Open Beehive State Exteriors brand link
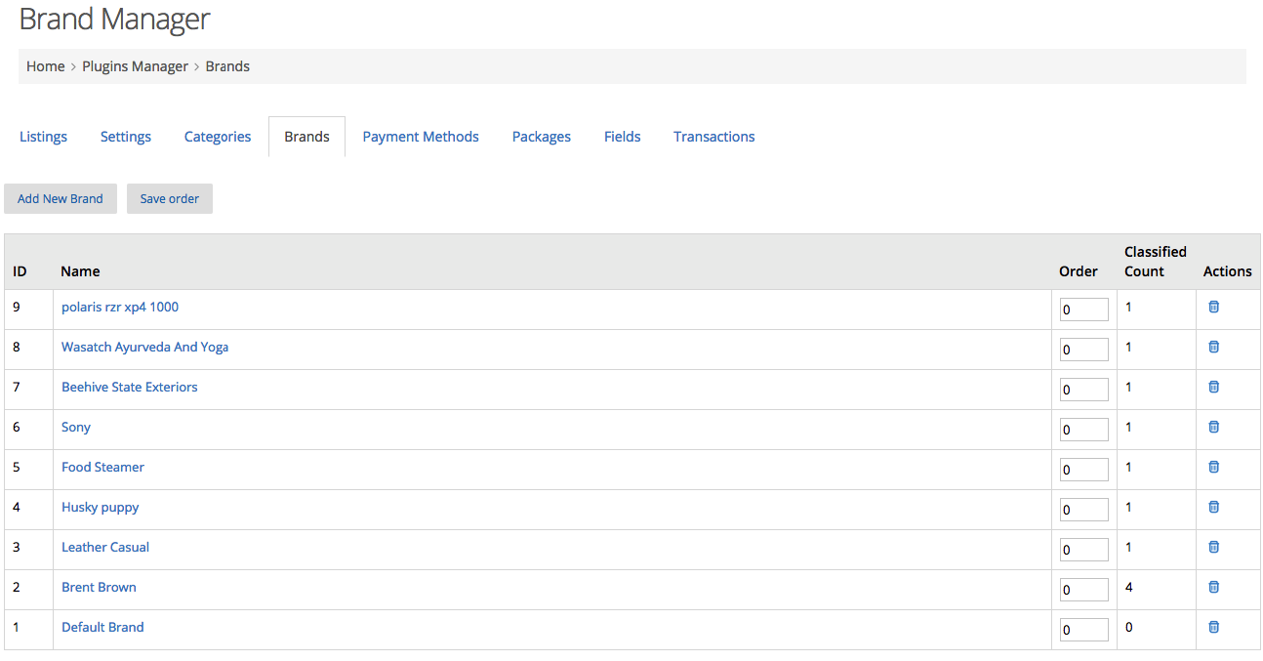 coord(130,387)
